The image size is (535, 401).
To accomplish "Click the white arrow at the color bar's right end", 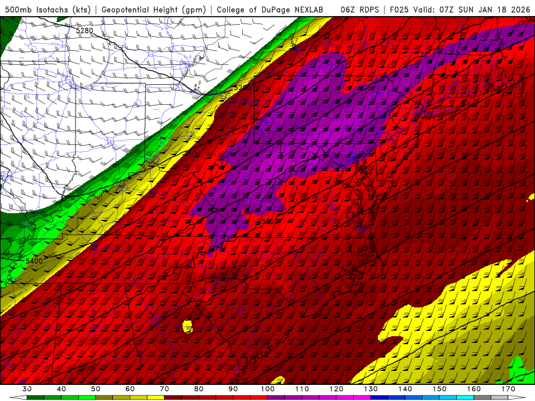I will pyautogui.click(x=516, y=397).
